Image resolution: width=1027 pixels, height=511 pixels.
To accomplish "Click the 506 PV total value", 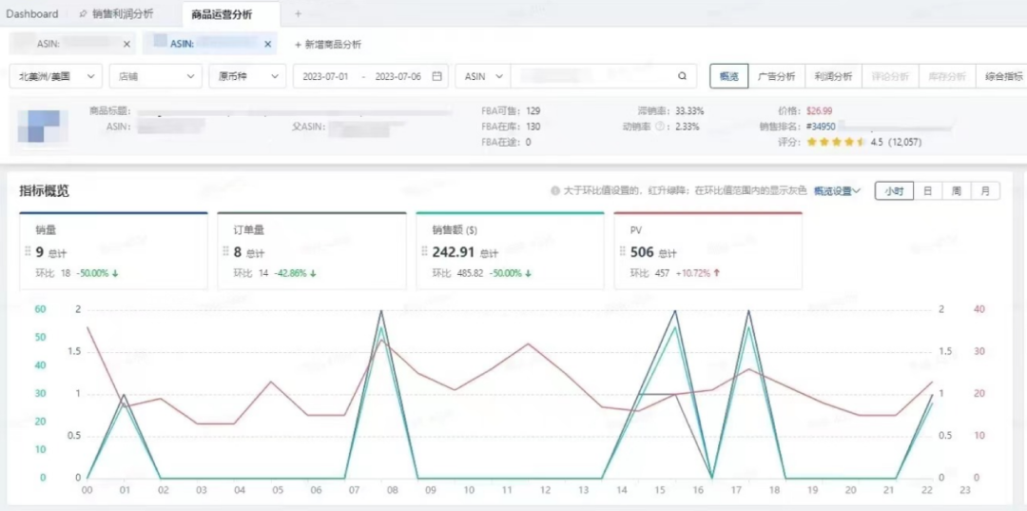I will coord(643,251).
